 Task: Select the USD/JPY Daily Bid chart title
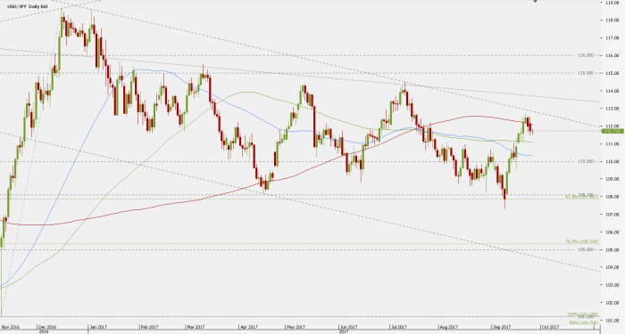click(x=28, y=7)
